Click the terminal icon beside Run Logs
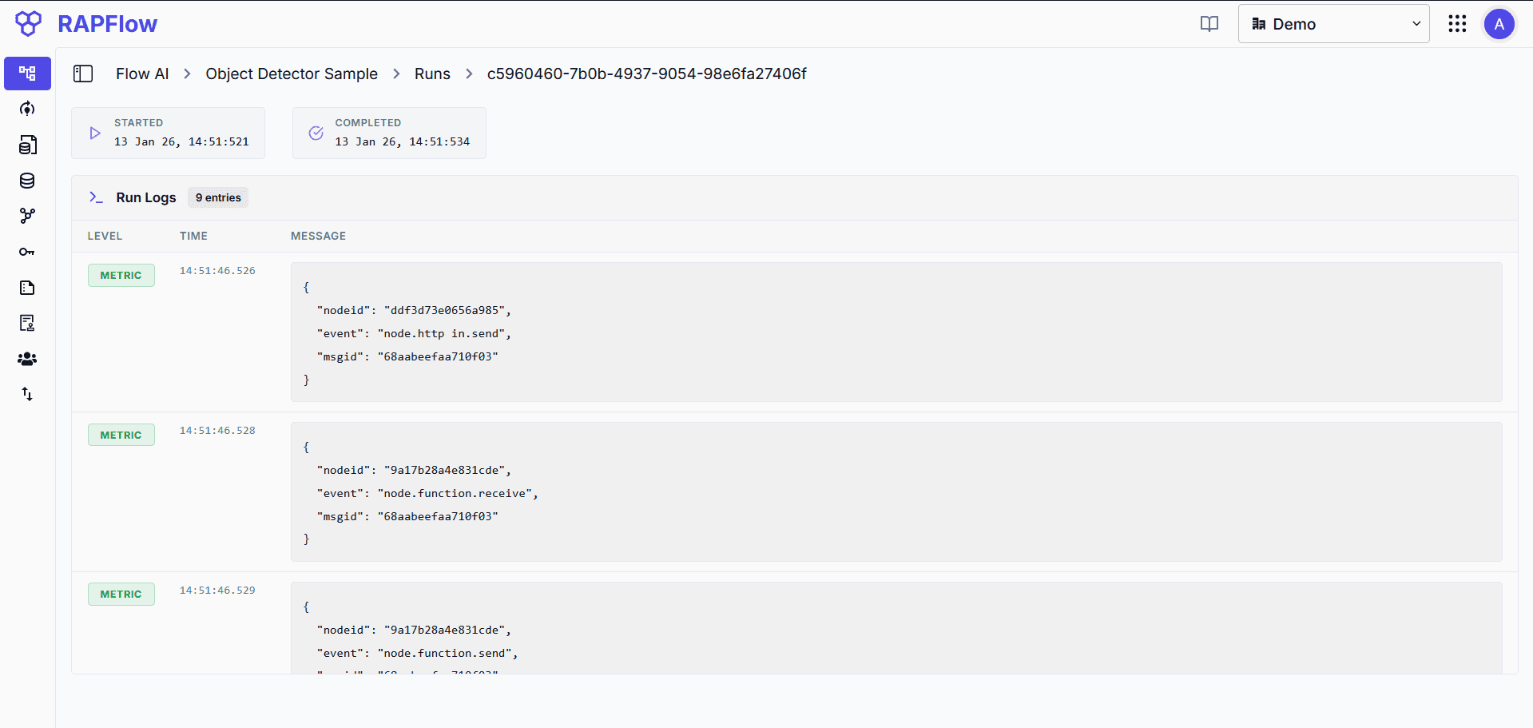The width and height of the screenshot is (1533, 728). [96, 197]
